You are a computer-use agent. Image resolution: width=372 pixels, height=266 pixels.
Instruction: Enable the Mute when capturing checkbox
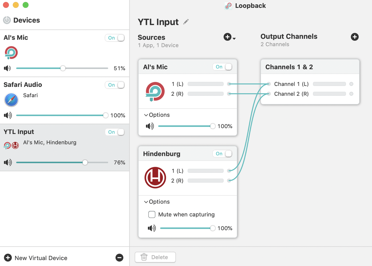152,215
